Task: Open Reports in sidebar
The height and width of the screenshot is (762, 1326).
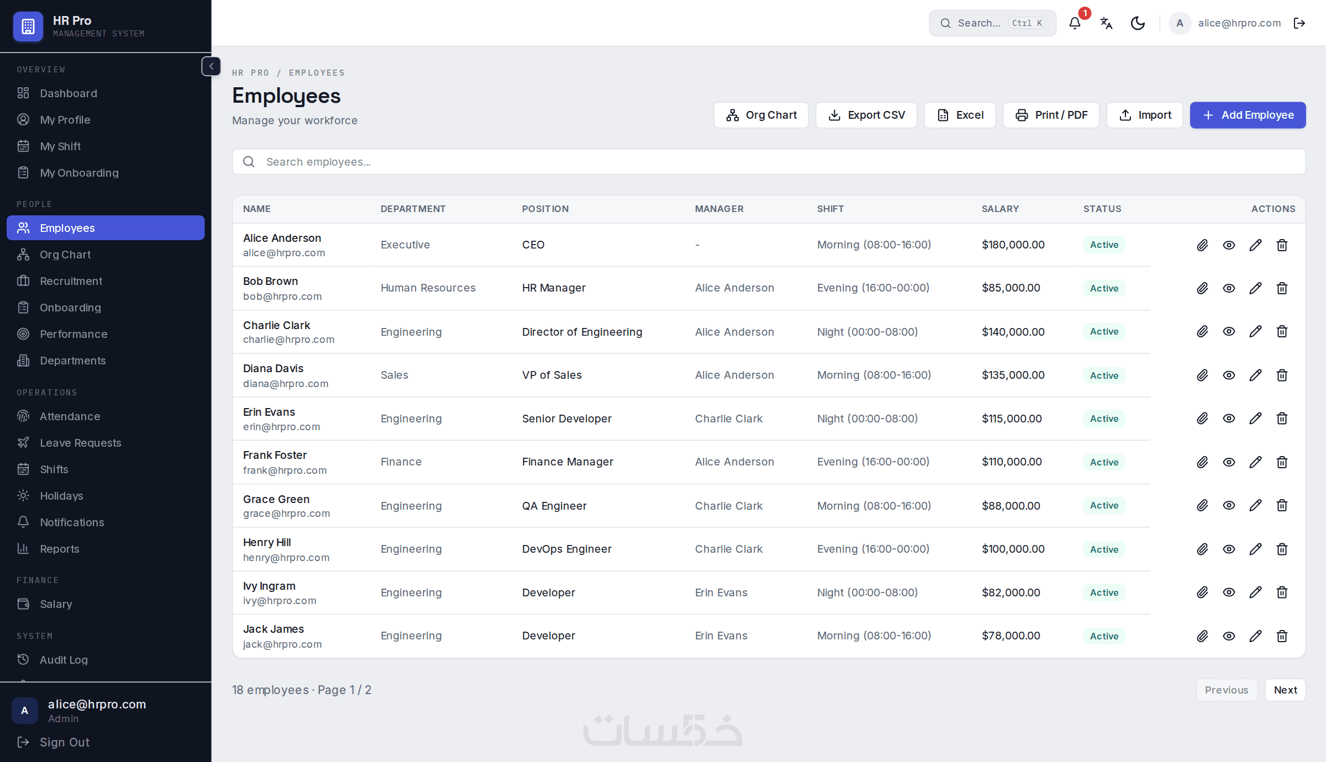Action: (x=106, y=549)
